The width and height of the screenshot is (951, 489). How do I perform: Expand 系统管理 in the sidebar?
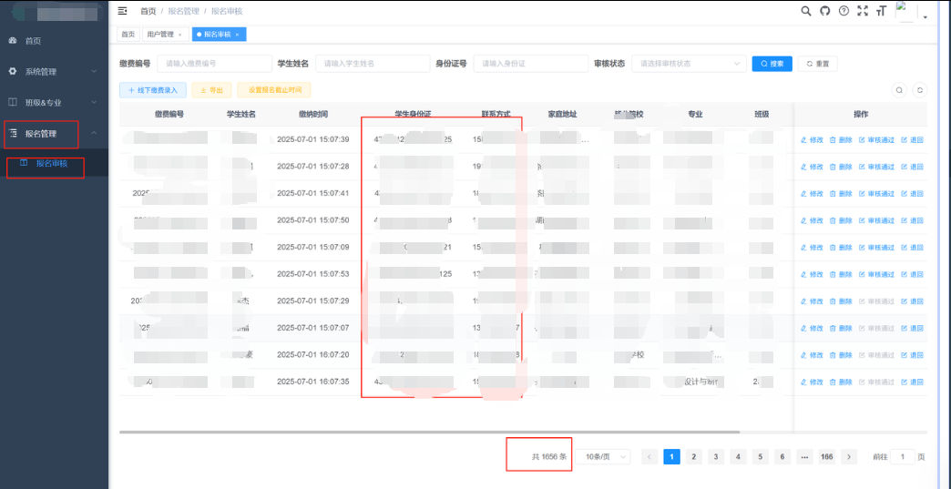coord(54,72)
